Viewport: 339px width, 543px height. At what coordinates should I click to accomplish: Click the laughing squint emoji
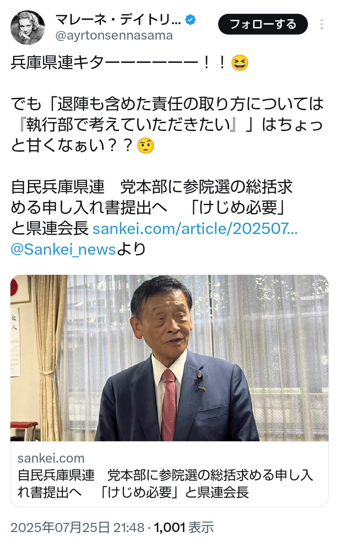pos(240,62)
